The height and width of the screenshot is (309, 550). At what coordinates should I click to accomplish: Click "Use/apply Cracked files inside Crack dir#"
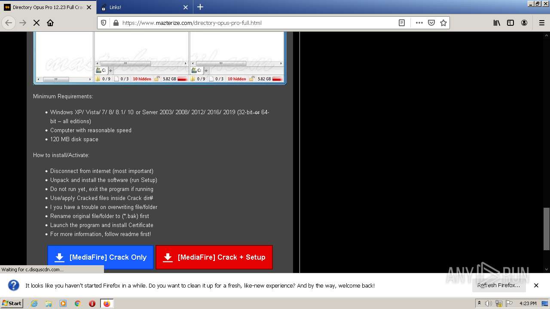(102, 198)
